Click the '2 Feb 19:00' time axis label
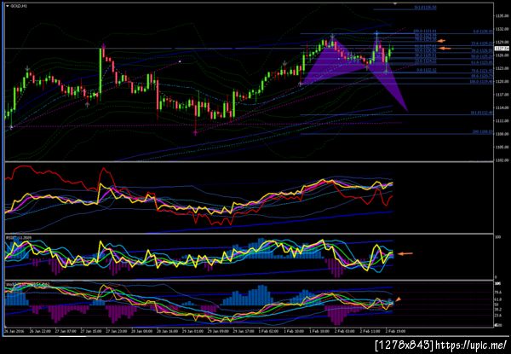Viewport: 511px width, 354px height. pos(395,331)
